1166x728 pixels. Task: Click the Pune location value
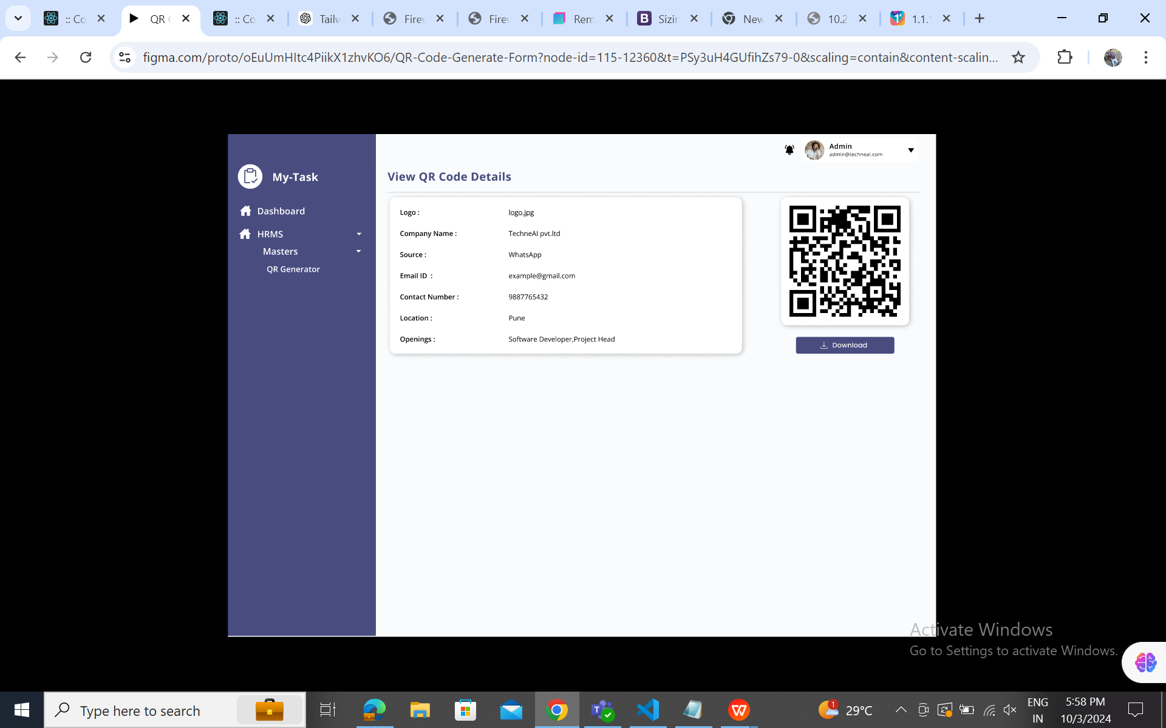[x=517, y=318]
